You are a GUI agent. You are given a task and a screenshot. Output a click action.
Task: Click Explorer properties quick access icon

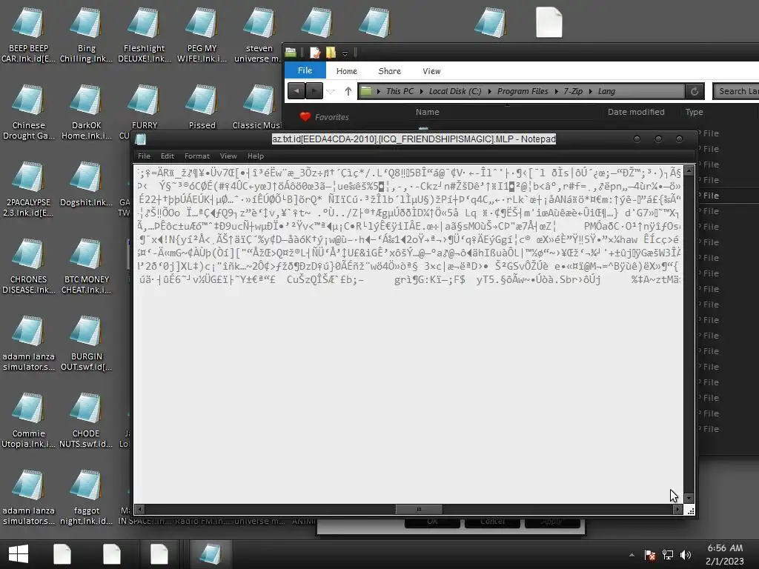(315, 53)
